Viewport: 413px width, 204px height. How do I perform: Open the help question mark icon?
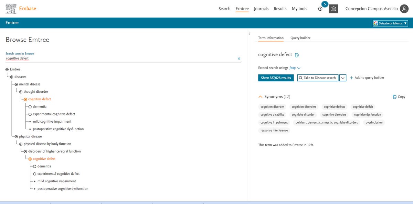(320, 9)
